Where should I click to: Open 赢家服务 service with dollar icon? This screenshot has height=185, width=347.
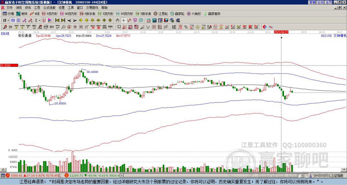[x=212, y=14]
